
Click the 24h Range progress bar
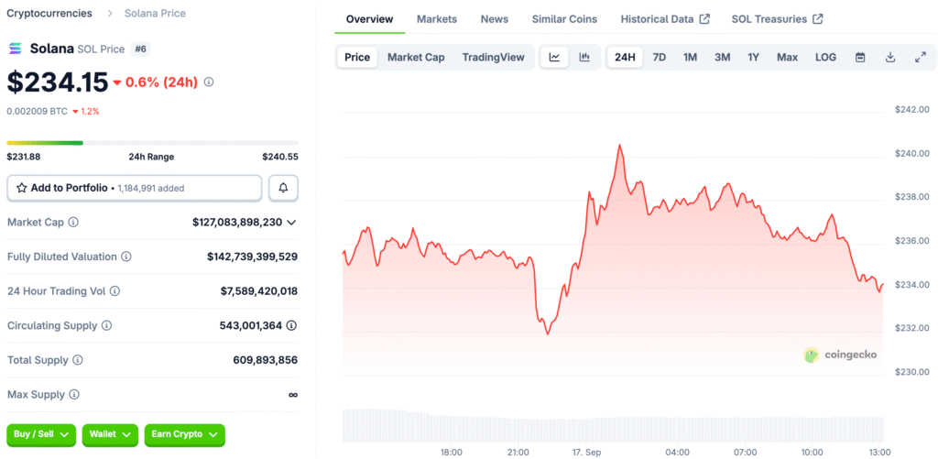click(x=153, y=143)
